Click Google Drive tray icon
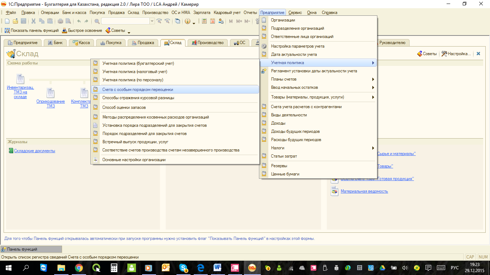This screenshot has height=275, width=490. [x=382, y=267]
